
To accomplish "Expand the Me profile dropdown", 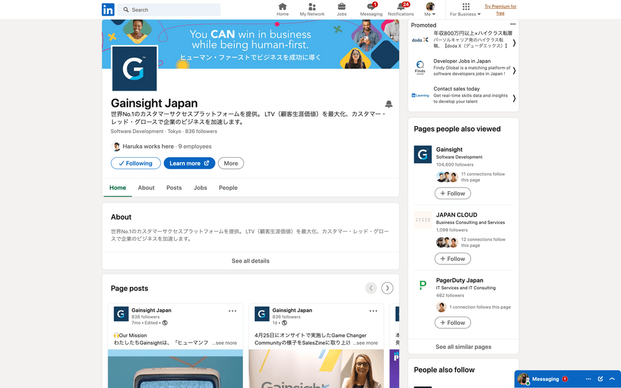I will 430,10.
